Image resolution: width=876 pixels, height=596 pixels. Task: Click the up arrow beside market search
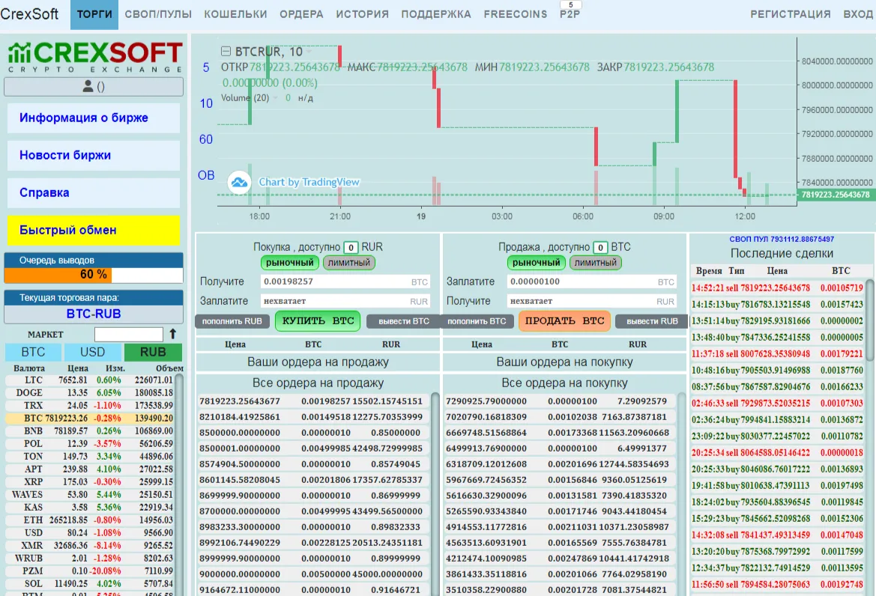tap(172, 334)
